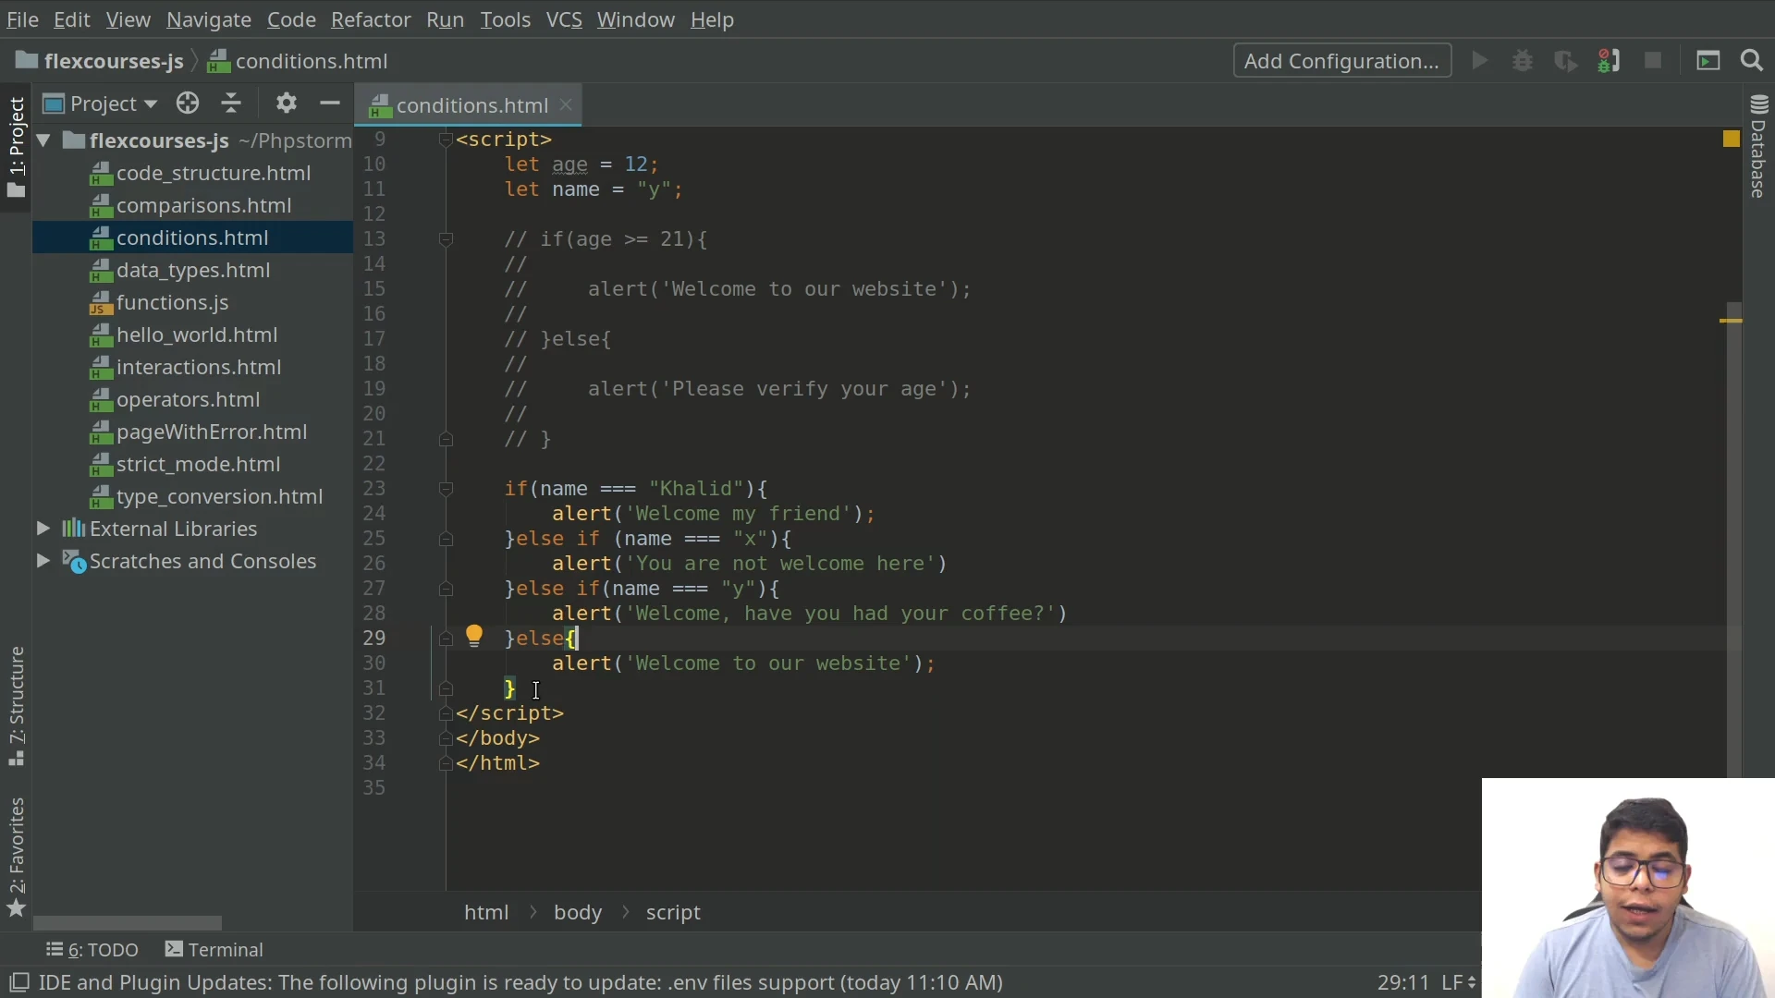Open the VCS menu
This screenshot has height=998, width=1775.
click(564, 19)
